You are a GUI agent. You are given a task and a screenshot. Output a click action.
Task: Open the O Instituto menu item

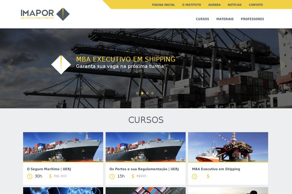tap(192, 5)
